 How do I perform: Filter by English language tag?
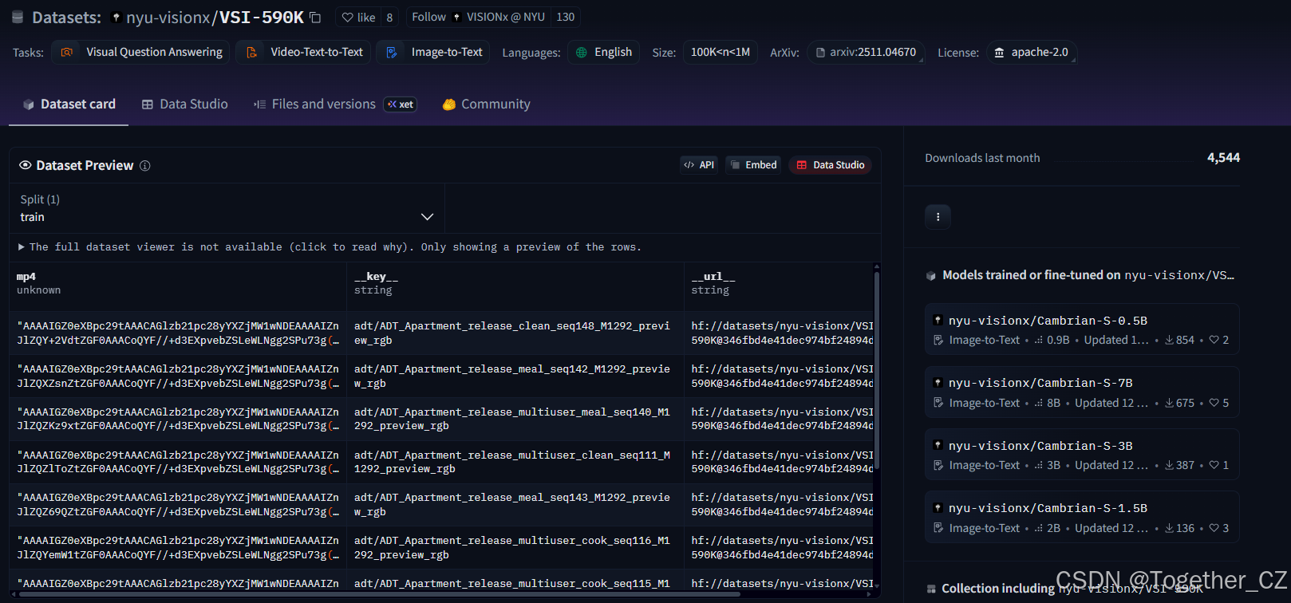pos(603,52)
